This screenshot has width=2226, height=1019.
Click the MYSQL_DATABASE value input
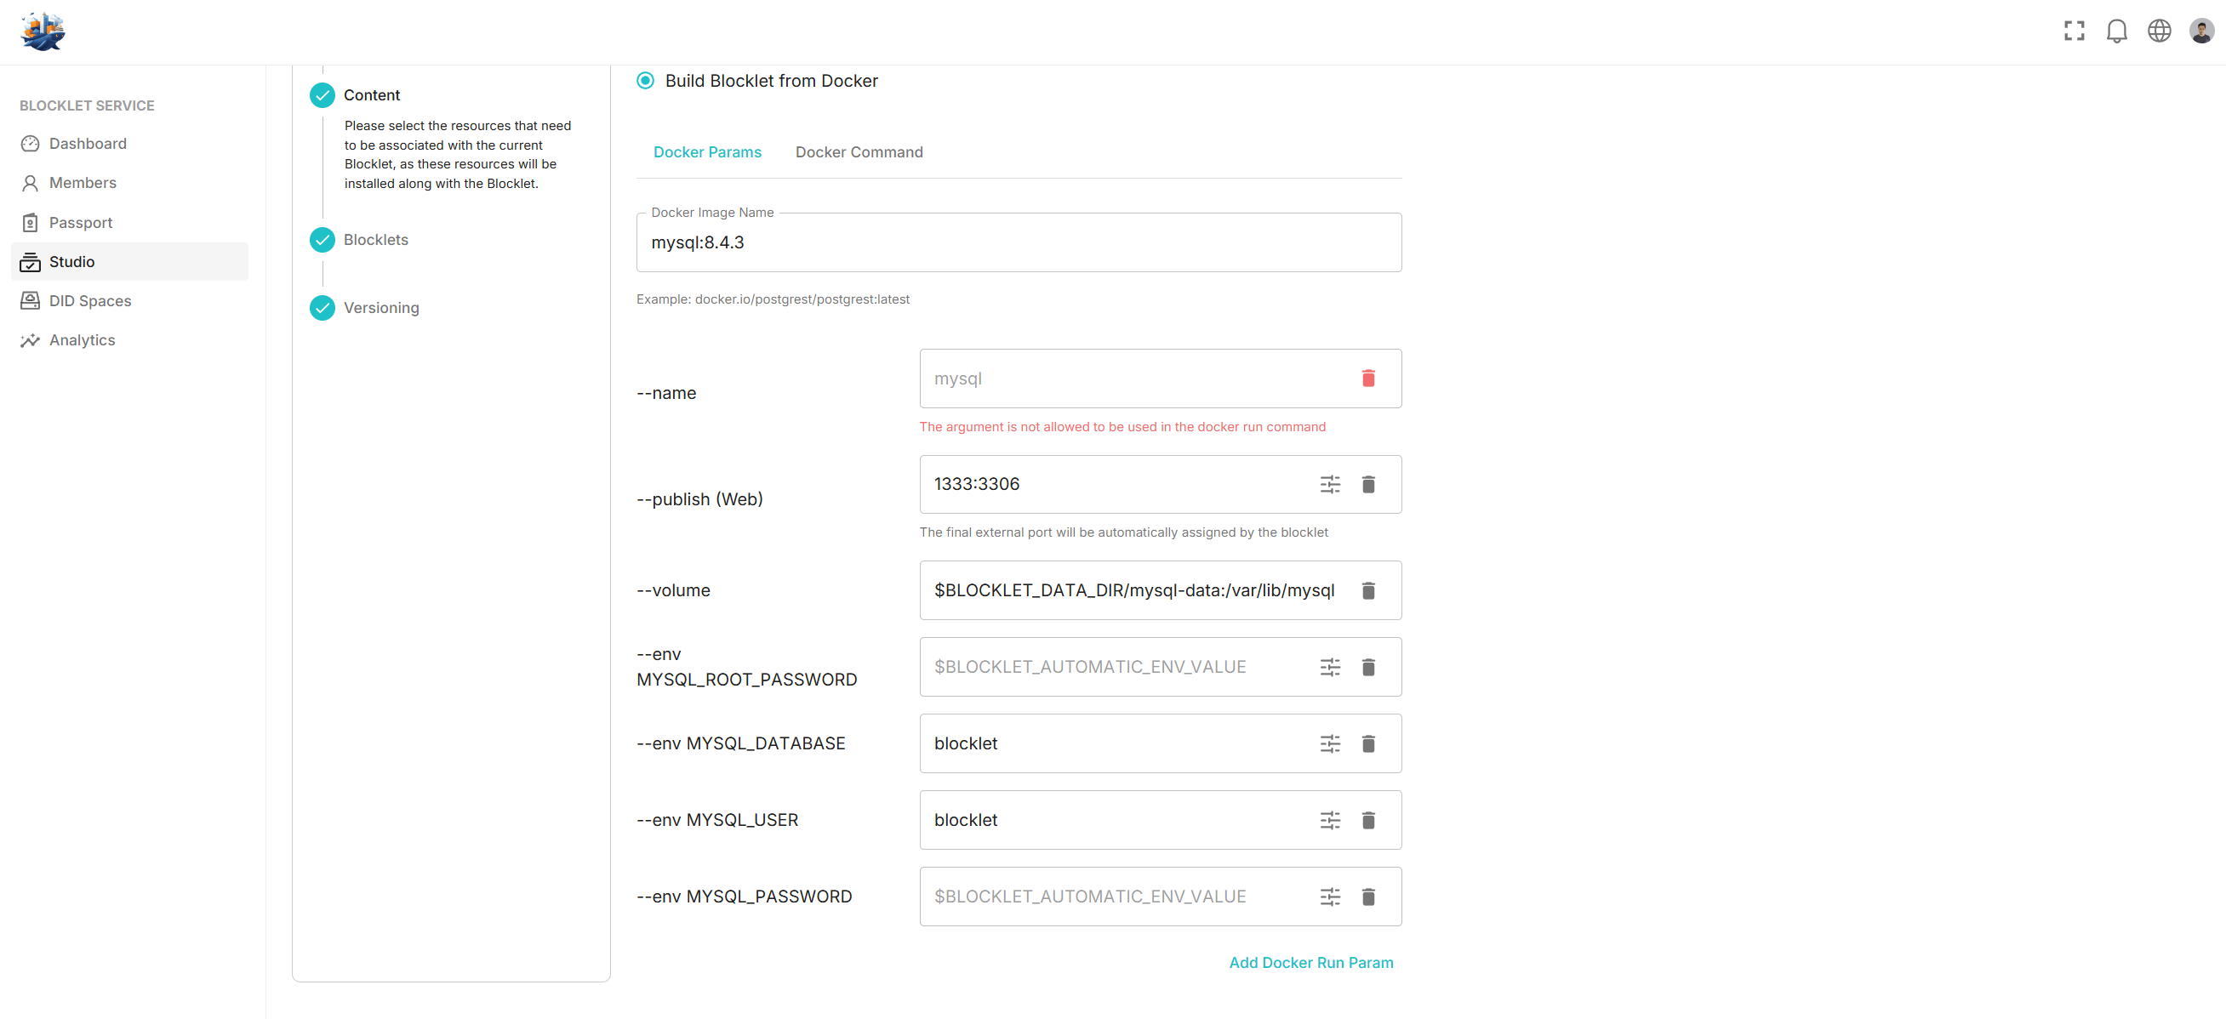1115,743
